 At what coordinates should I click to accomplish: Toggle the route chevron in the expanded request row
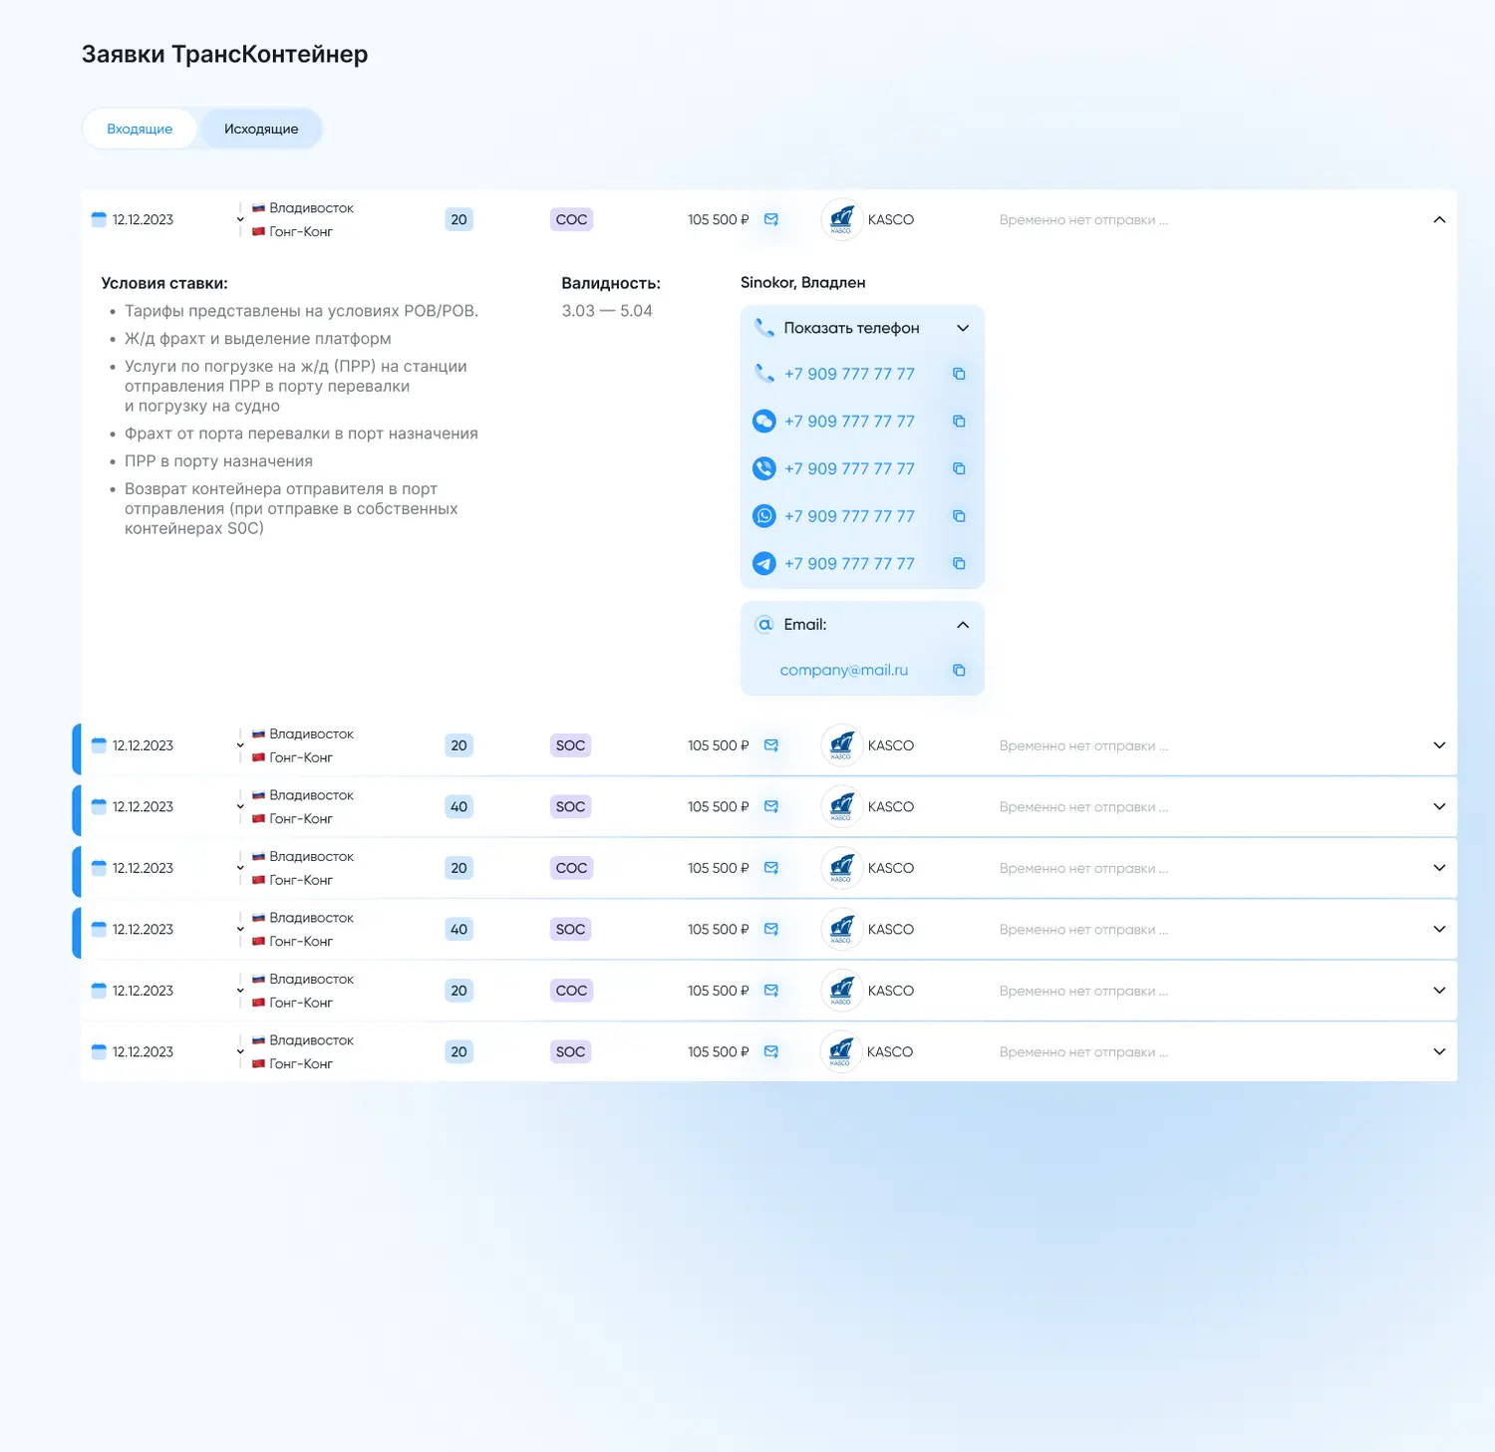(240, 219)
